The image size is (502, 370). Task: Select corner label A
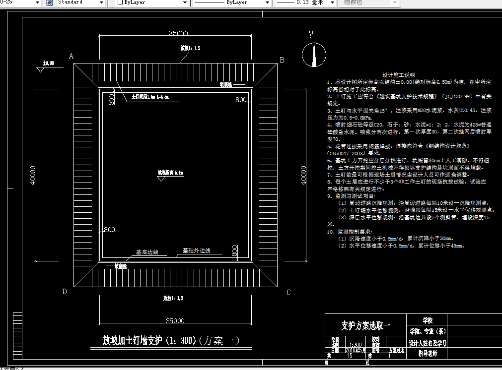pyautogui.click(x=71, y=56)
